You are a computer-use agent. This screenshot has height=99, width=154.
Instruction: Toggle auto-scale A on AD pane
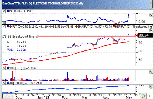coord(151,87)
